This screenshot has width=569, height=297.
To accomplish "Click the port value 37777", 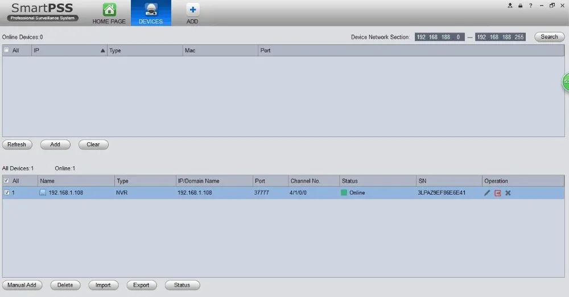I will pyautogui.click(x=262, y=192).
